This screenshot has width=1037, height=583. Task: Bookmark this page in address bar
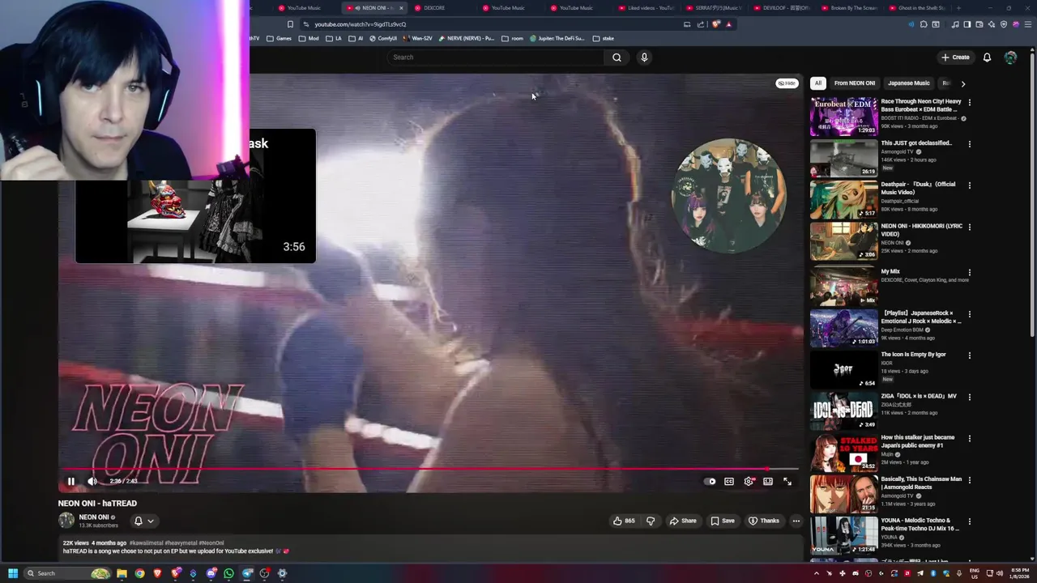click(290, 24)
